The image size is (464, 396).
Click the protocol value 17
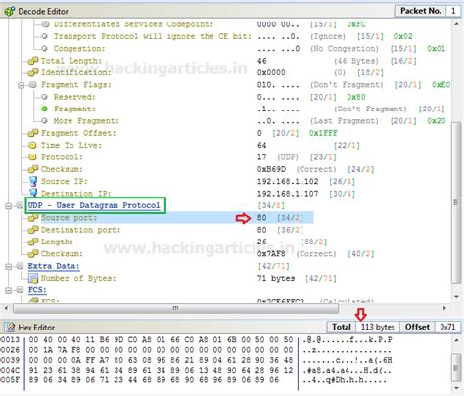[x=261, y=157]
